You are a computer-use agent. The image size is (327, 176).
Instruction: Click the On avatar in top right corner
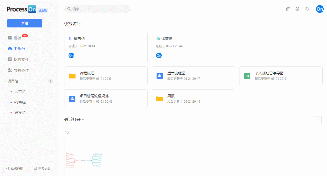point(320,9)
